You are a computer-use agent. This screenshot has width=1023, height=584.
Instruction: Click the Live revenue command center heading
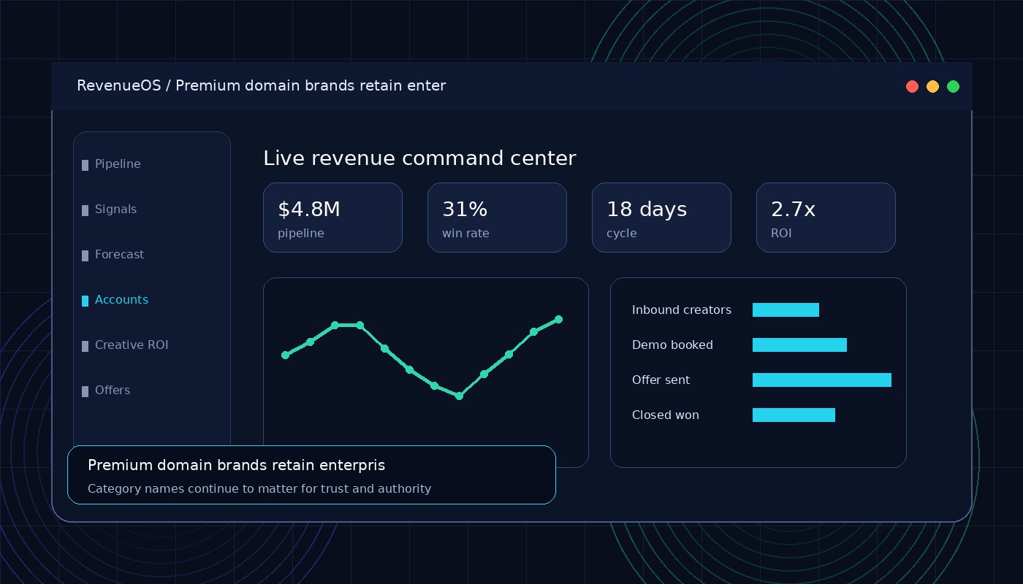pyautogui.click(x=419, y=158)
